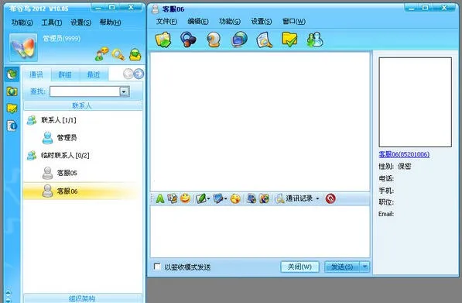462x303 pixels.
Task: Switch to the 最近 tab
Action: 94,74
